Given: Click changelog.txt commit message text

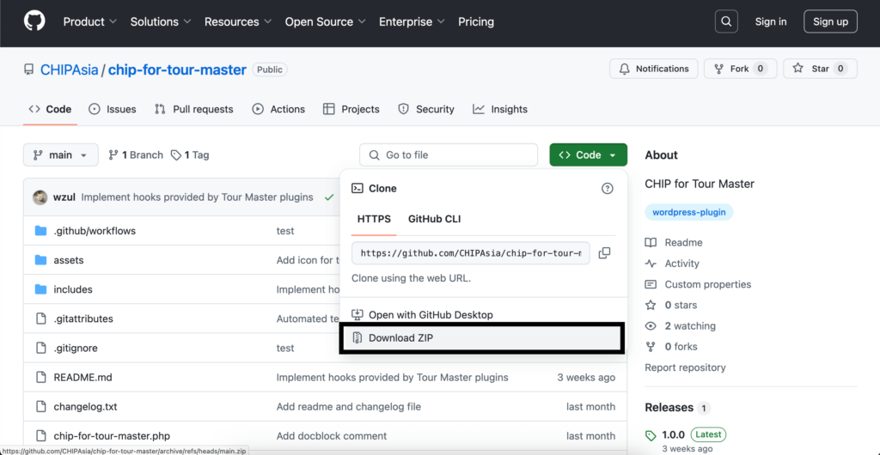Looking at the screenshot, I should click(349, 407).
